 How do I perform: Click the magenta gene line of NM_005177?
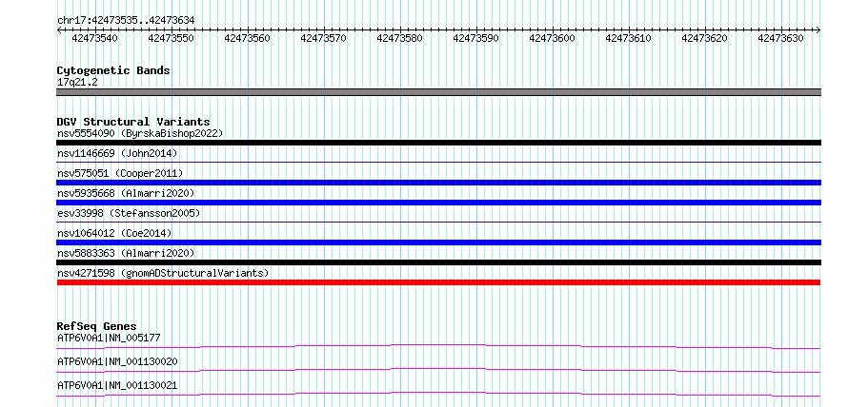(438, 346)
